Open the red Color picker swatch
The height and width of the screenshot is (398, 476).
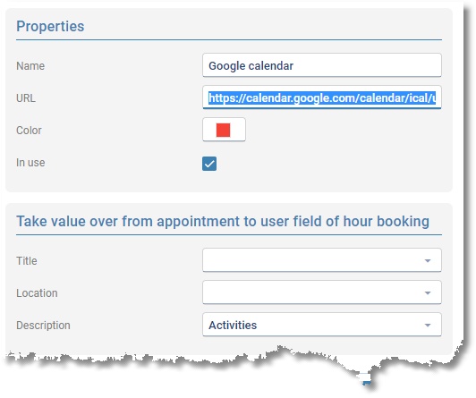pyautogui.click(x=224, y=130)
